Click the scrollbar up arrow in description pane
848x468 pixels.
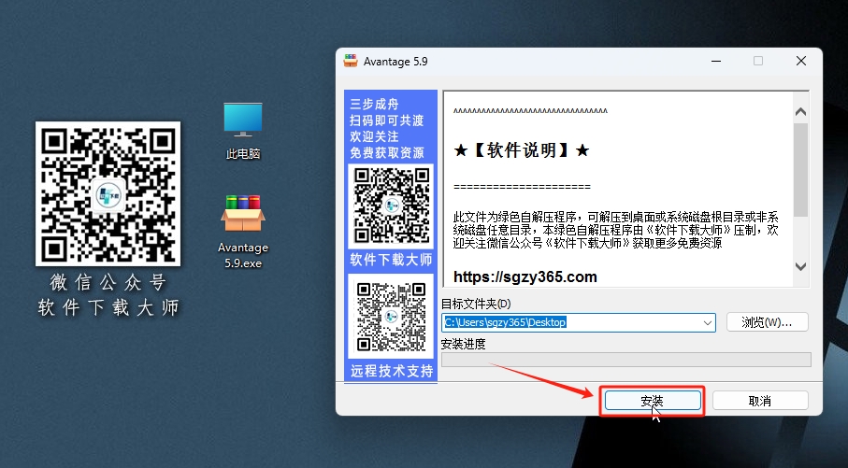pyautogui.click(x=801, y=112)
